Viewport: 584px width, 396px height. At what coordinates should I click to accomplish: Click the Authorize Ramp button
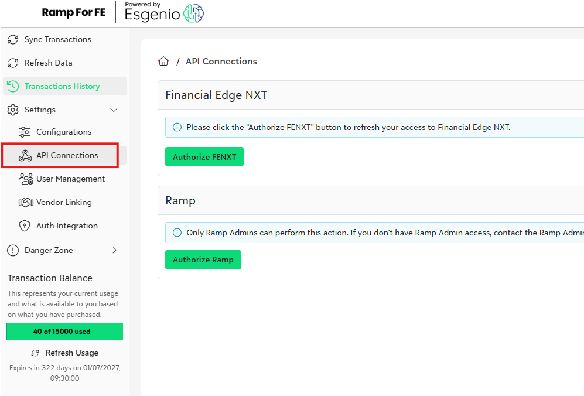(x=203, y=260)
